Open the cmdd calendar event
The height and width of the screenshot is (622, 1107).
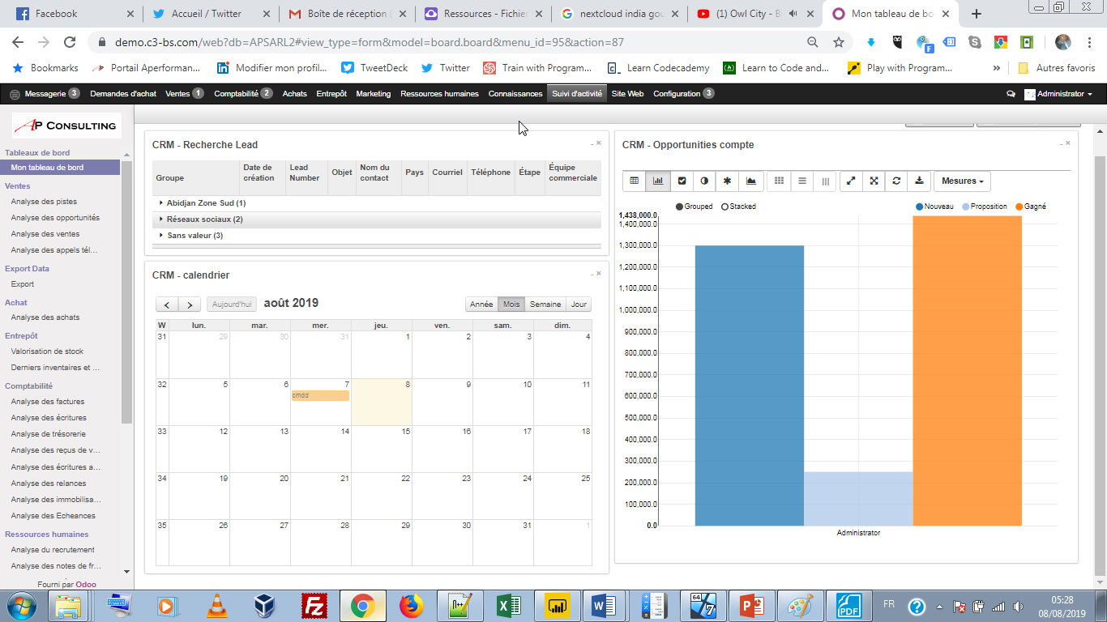[320, 395]
